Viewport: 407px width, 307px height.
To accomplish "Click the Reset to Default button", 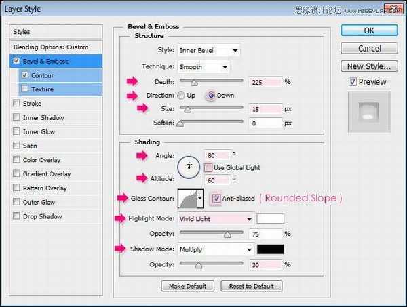I will [251, 286].
